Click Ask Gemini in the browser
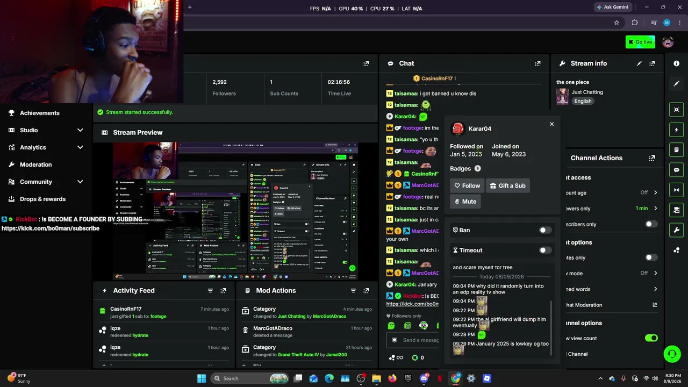Image resolution: width=688 pixels, height=387 pixels. tap(612, 7)
